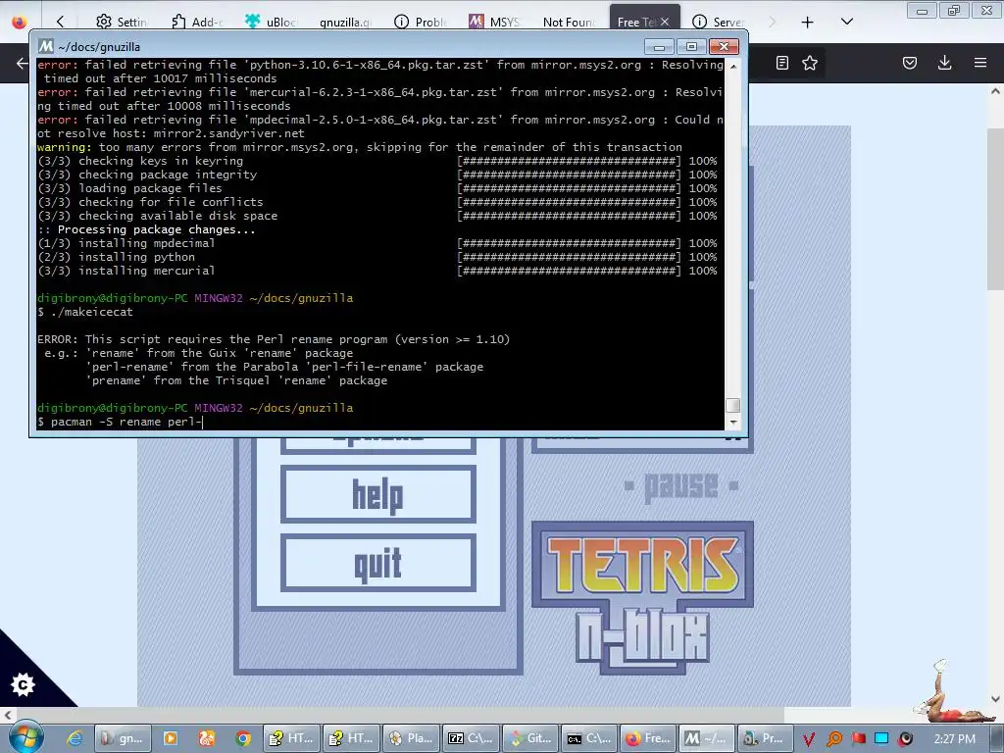Switch to the uBlock tab
This screenshot has height=753, width=1004.
pyautogui.click(x=272, y=22)
